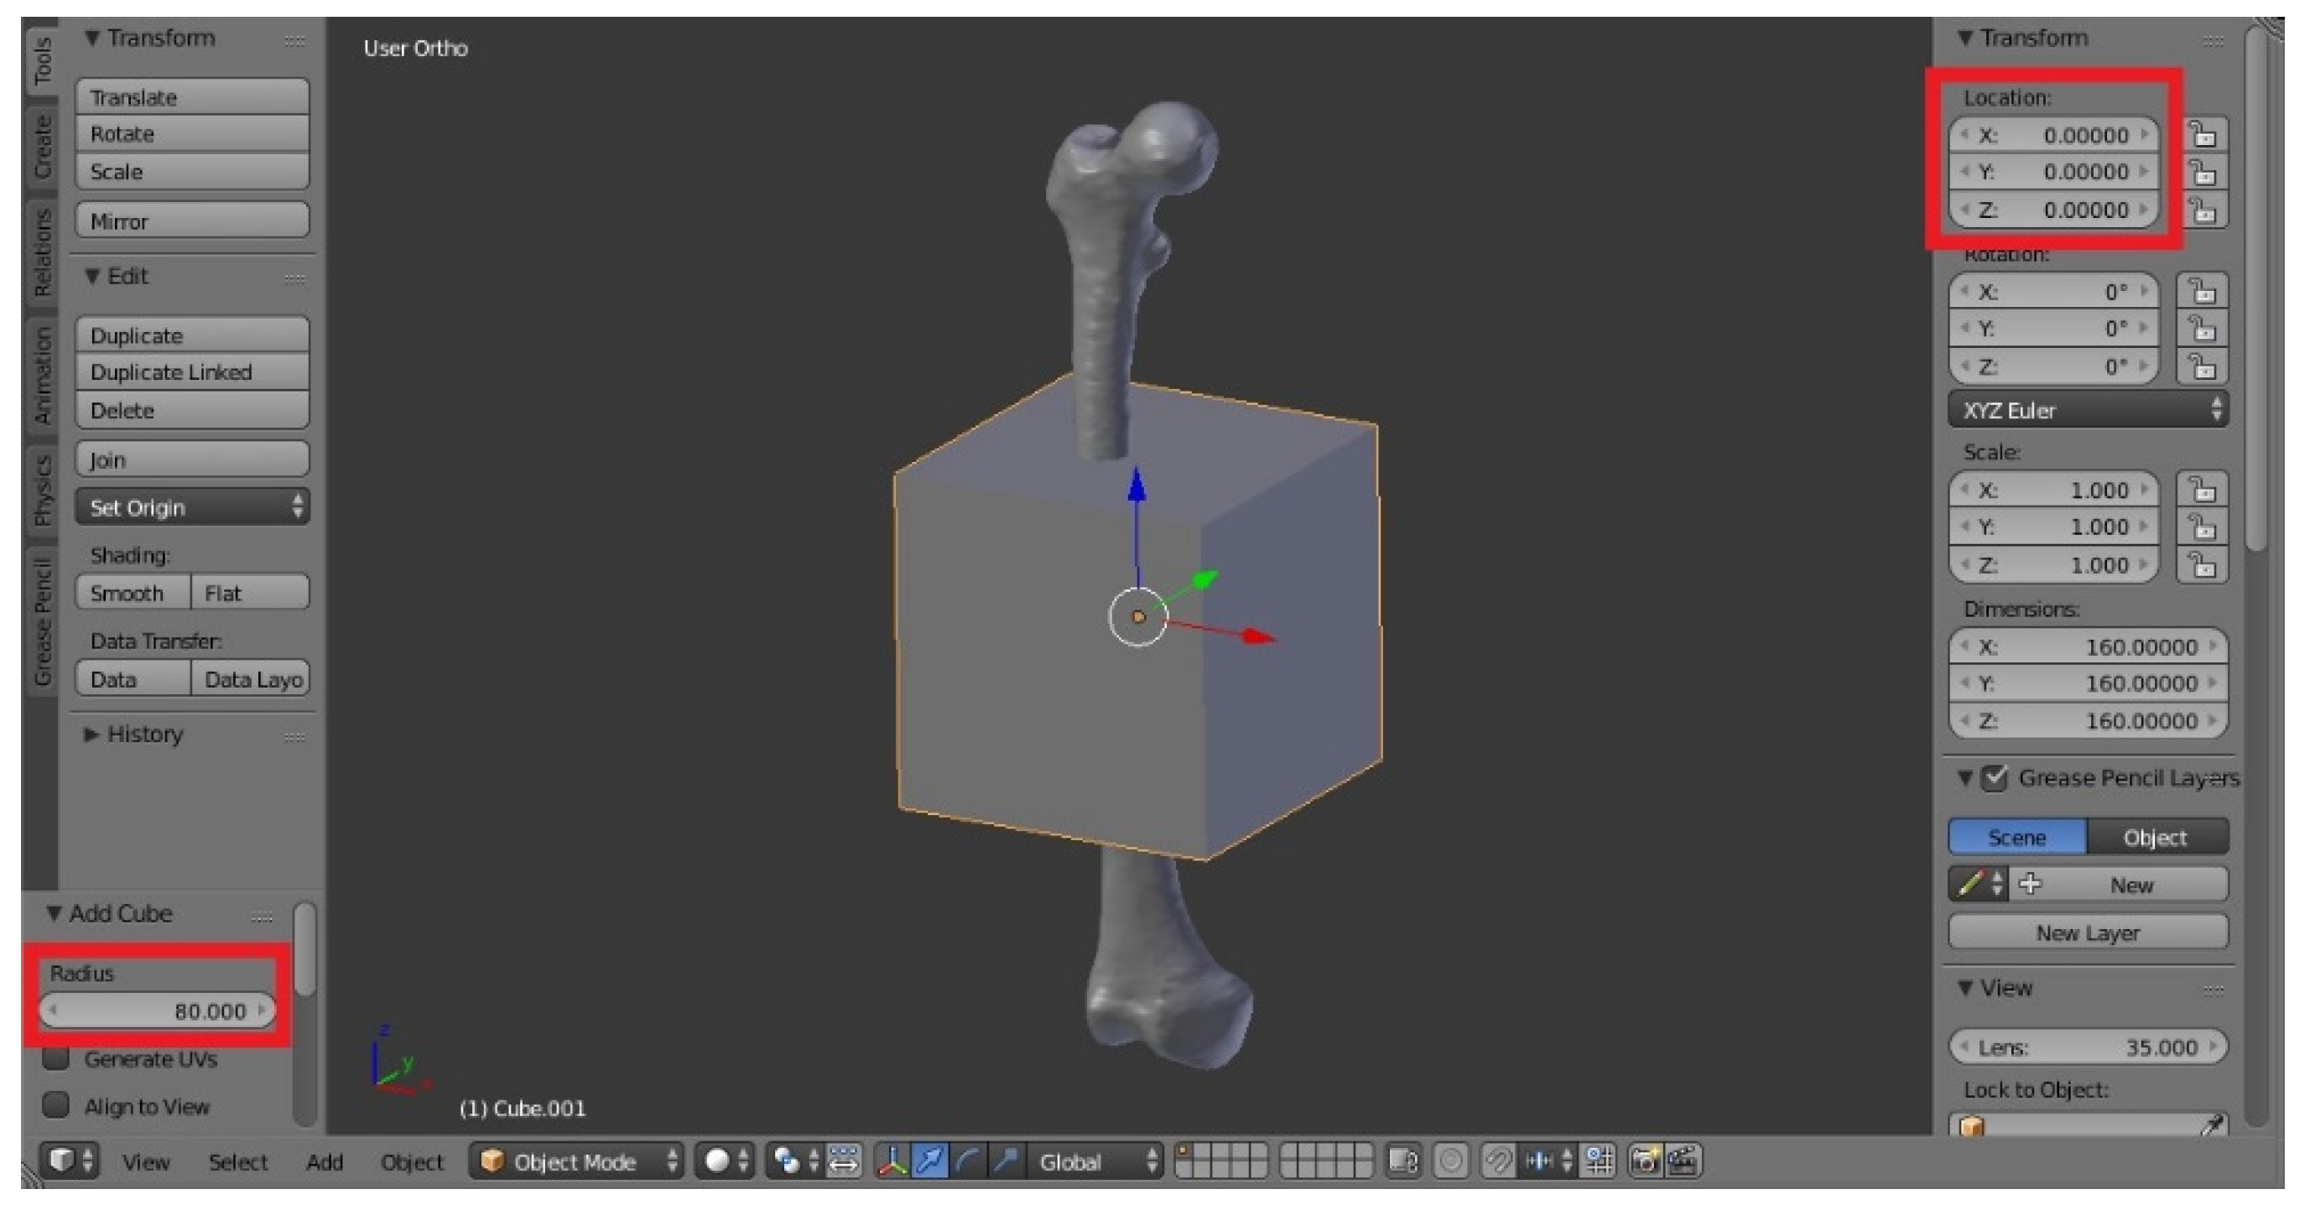Click the OpenGL render image camera icon

tap(1645, 1161)
